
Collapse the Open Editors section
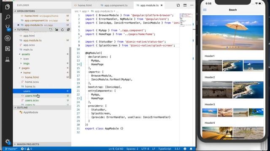[x=42, y=11]
